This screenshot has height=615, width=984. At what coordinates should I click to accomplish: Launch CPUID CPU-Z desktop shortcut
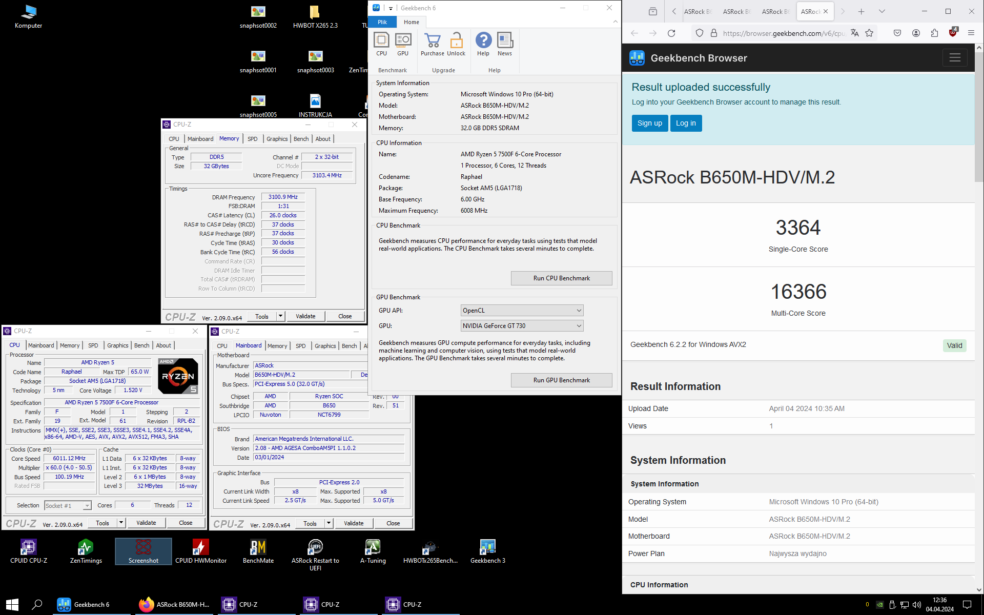[x=29, y=551]
